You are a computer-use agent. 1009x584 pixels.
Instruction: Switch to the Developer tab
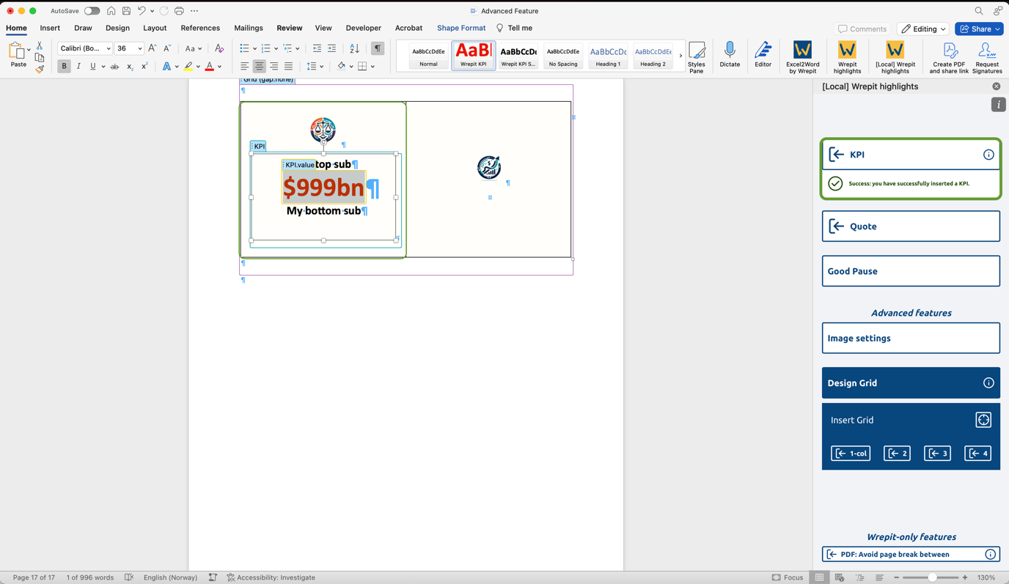point(364,28)
